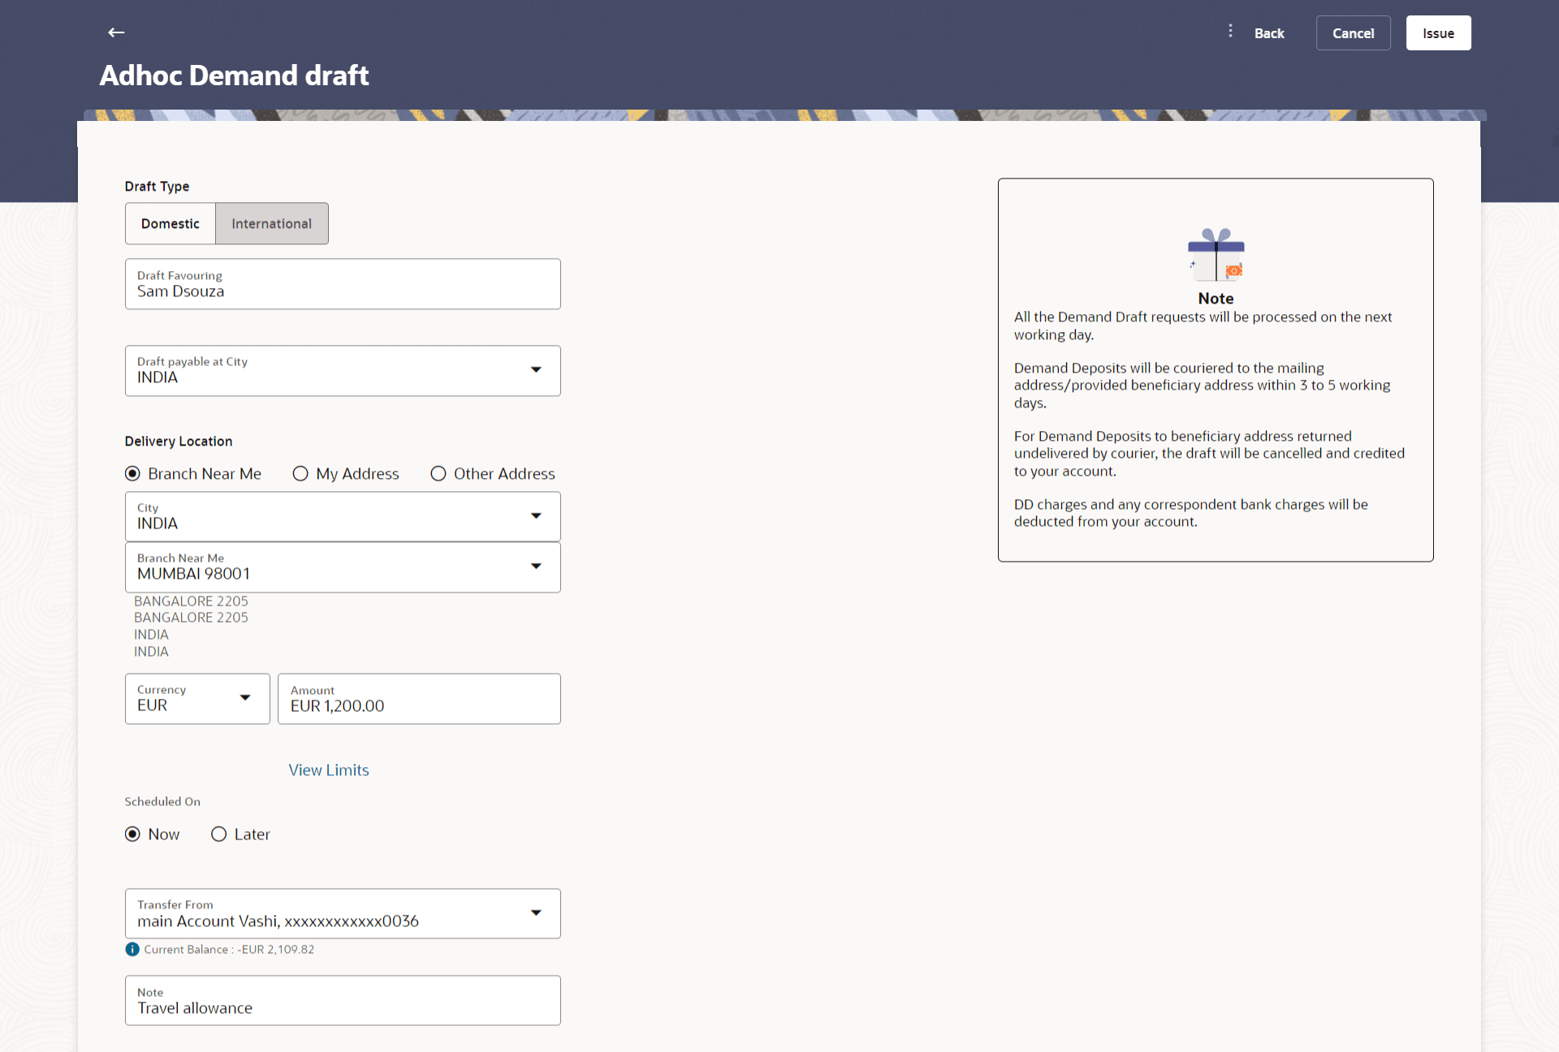Select Now scheduling option
This screenshot has width=1559, height=1052.
(133, 834)
